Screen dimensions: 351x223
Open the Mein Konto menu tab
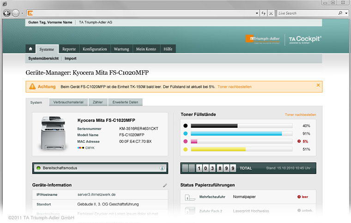tap(146, 49)
